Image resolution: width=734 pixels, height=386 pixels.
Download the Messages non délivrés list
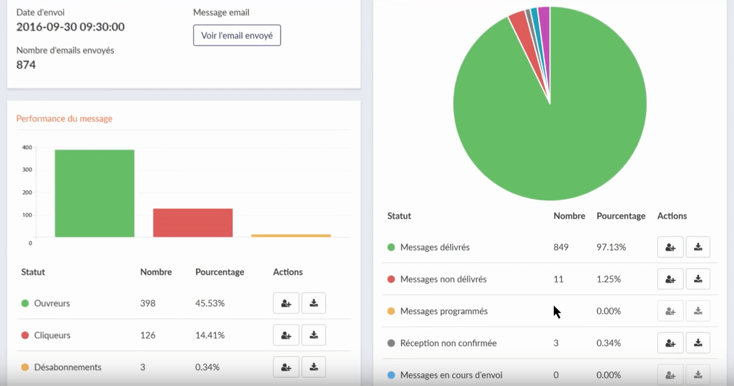[698, 279]
